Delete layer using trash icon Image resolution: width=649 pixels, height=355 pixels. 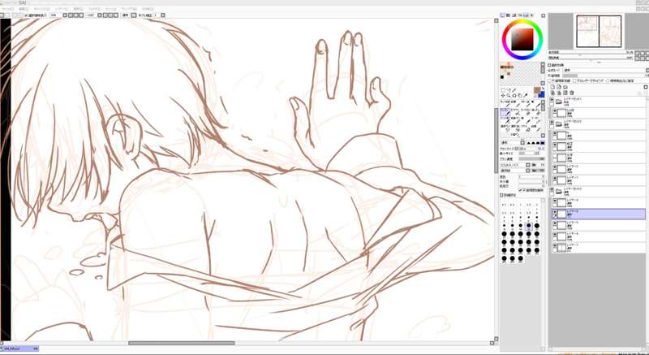(x=572, y=93)
